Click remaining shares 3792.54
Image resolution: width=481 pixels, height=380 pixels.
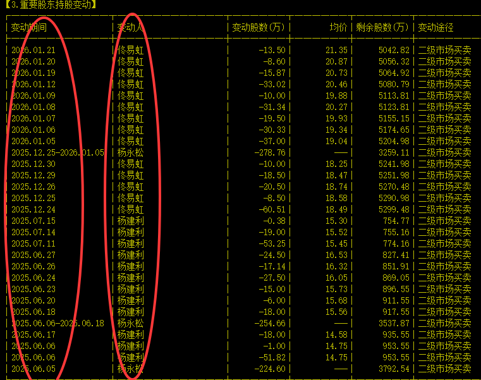coord(394,369)
